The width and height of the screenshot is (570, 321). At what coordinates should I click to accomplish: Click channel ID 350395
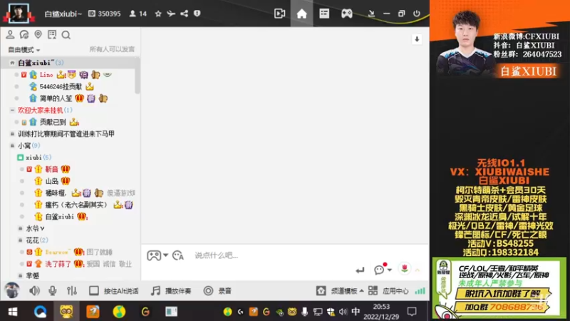pyautogui.click(x=105, y=14)
